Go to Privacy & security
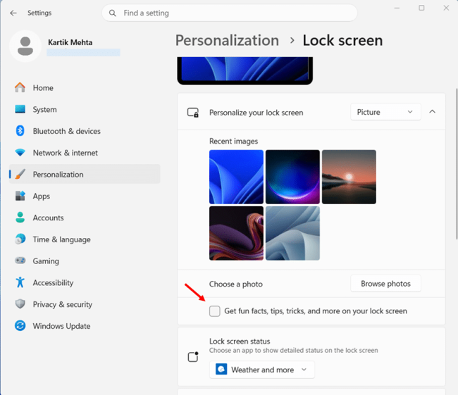The image size is (458, 395). point(85,304)
